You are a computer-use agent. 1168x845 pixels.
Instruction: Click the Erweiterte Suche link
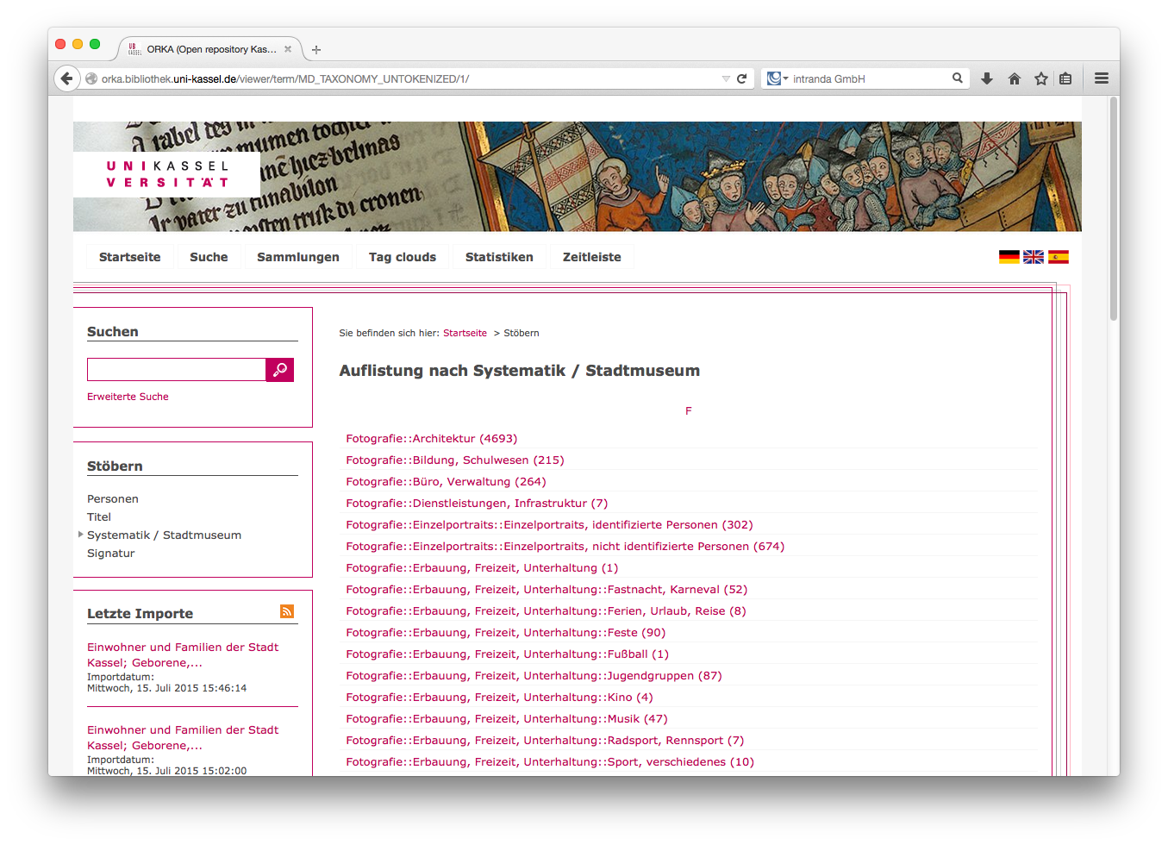(x=128, y=397)
